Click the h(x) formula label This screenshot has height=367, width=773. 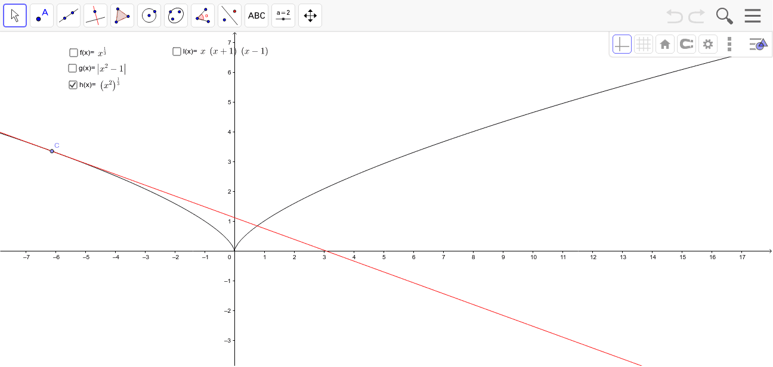100,84
